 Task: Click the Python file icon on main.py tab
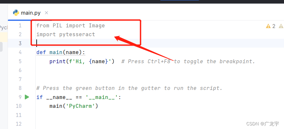click(x=16, y=13)
